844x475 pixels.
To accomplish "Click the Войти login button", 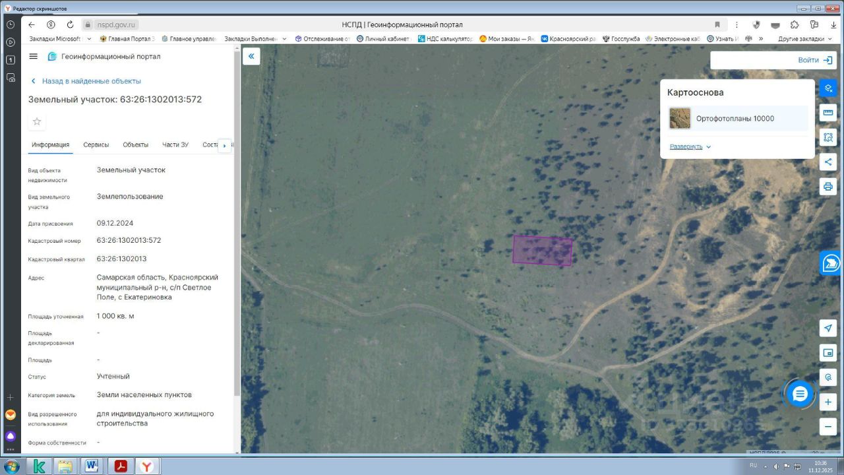I will [x=815, y=60].
